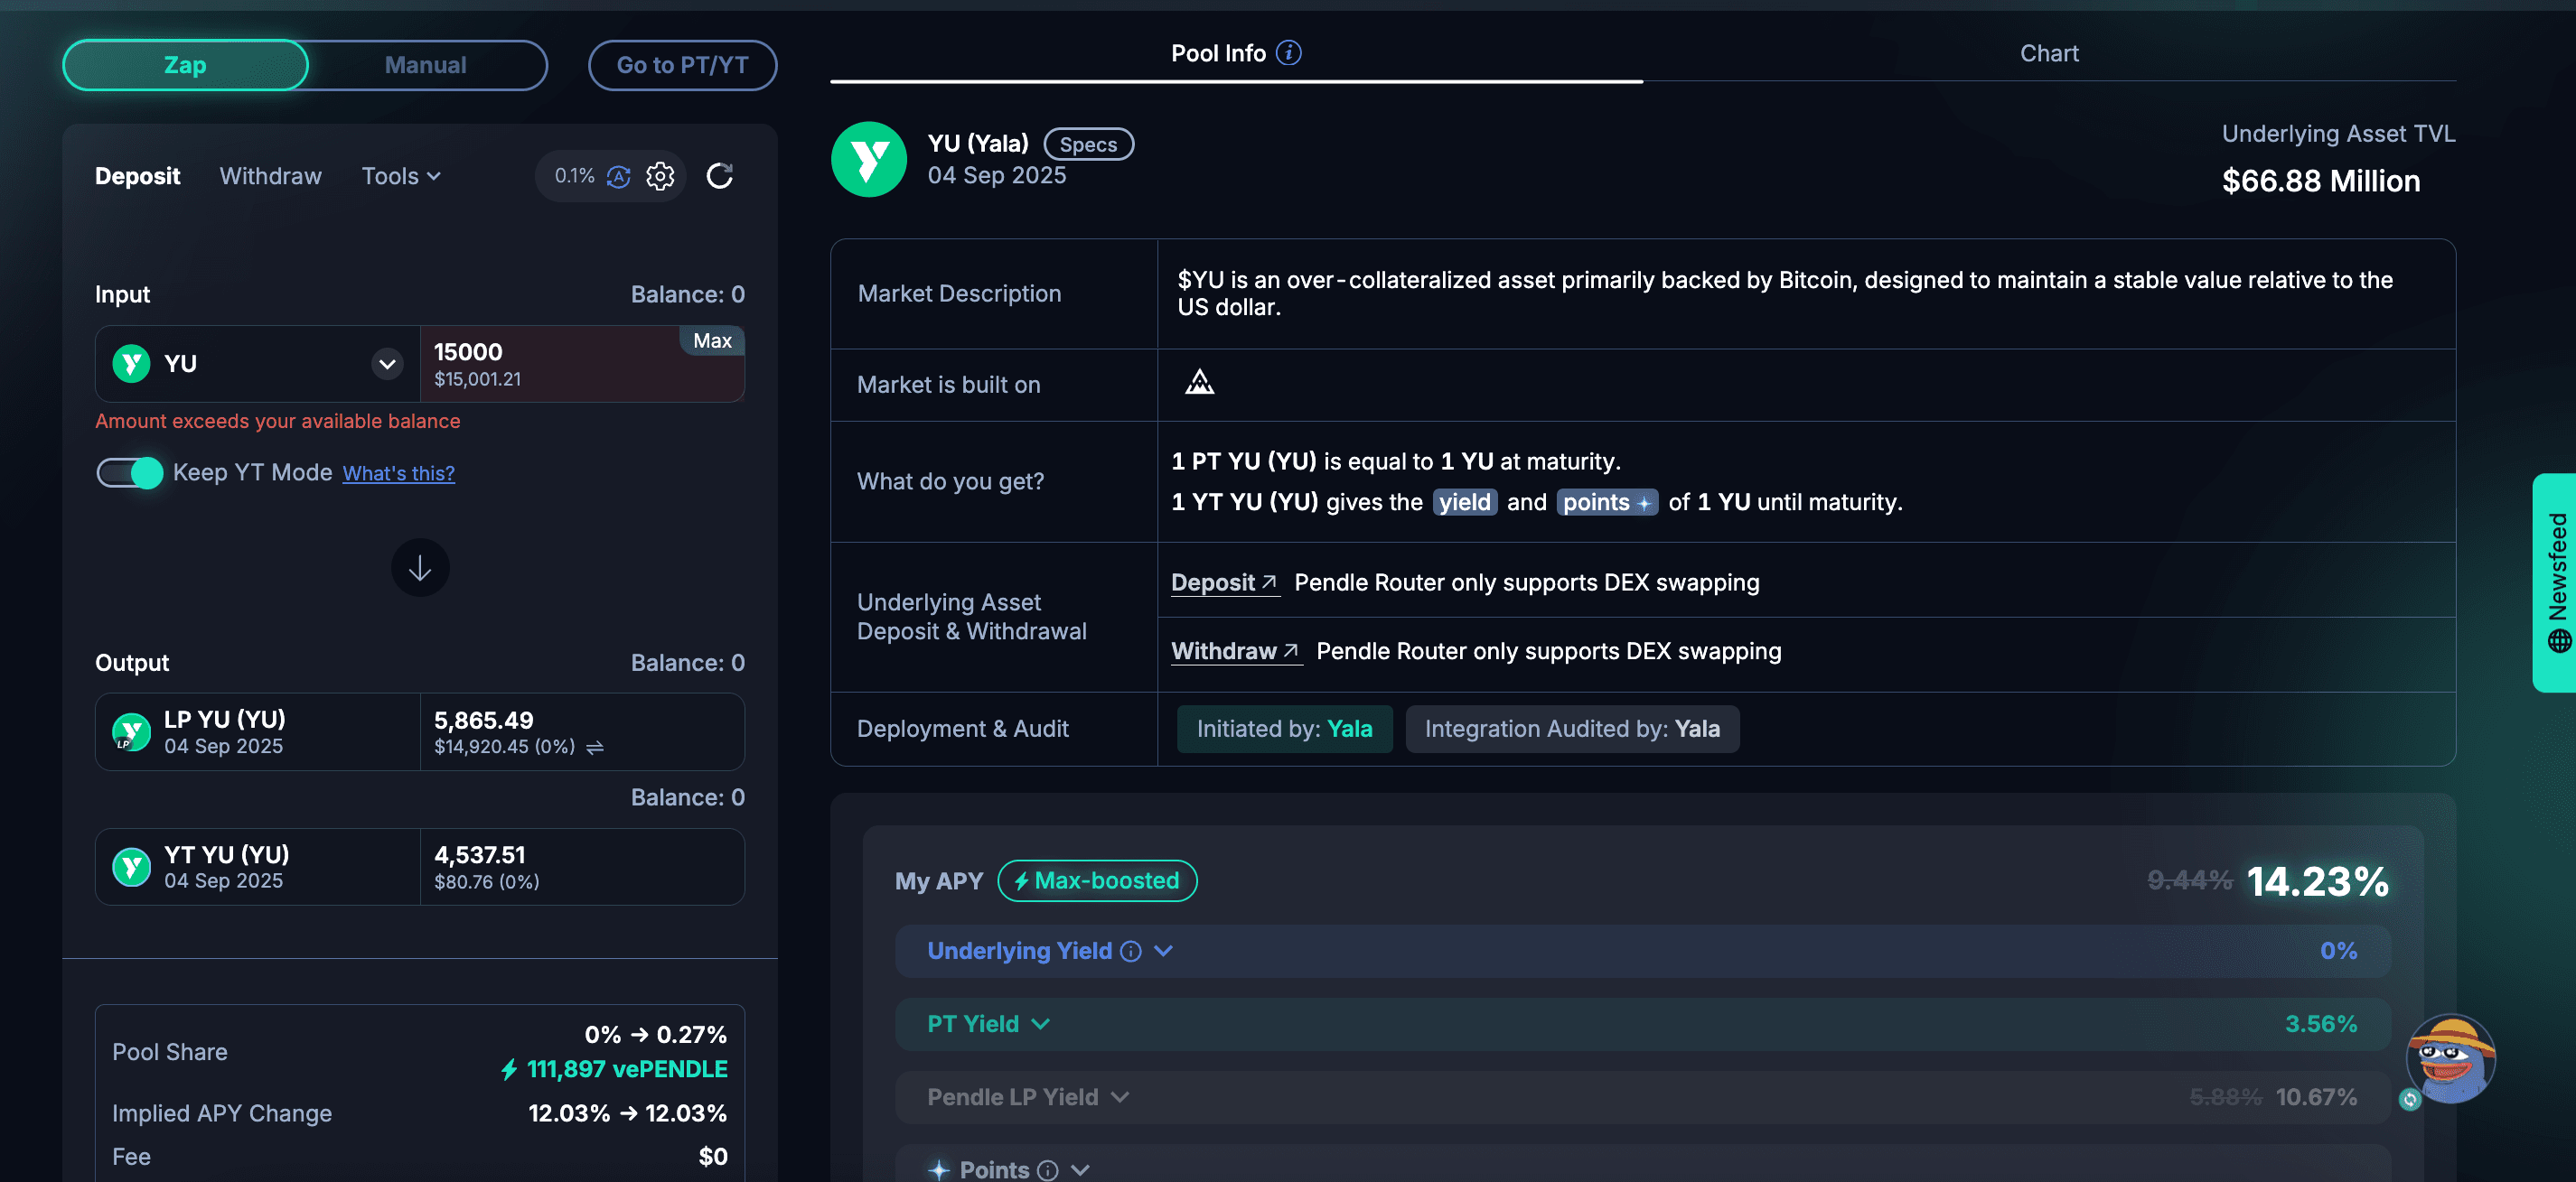
Task: Click the LP YU (YU) token icon
Action: coord(131,731)
